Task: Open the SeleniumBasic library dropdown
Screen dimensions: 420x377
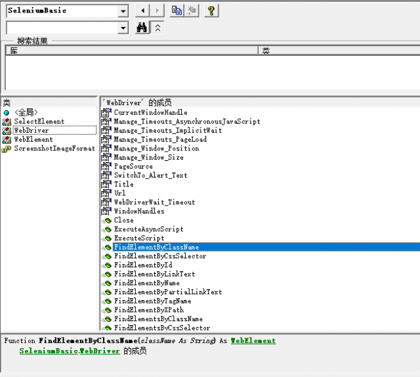Action: pos(123,11)
